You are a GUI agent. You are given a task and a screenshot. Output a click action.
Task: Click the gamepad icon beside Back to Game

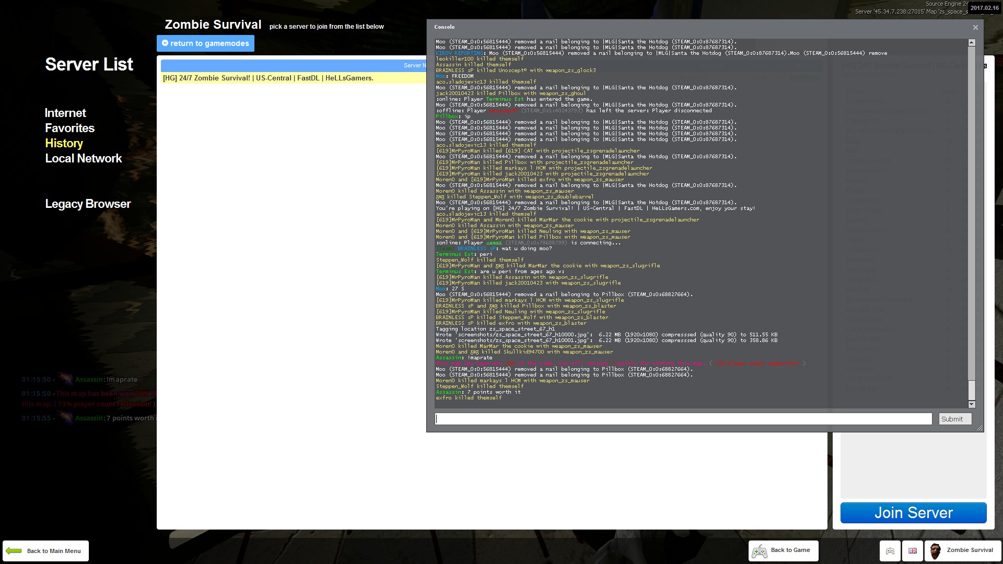(x=760, y=551)
